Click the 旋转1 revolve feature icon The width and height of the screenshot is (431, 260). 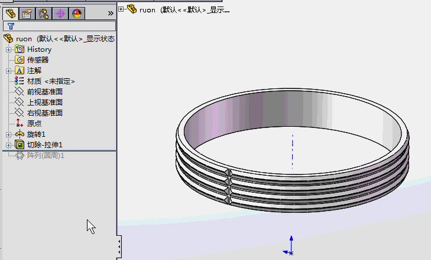click(x=20, y=134)
